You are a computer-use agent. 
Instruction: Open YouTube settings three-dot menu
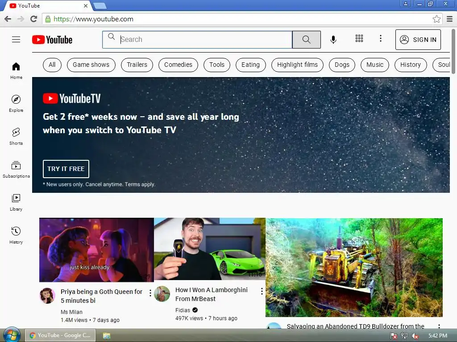380,38
